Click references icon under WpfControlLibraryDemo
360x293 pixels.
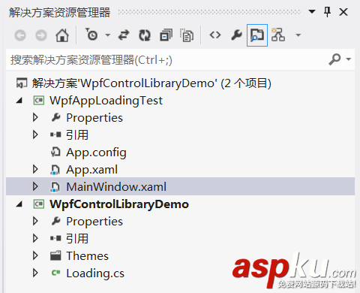coord(55,238)
